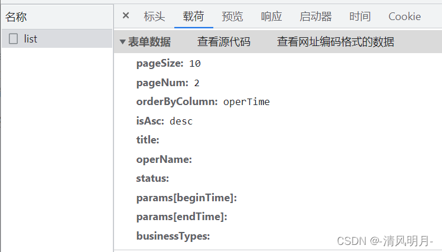
Task: Click the title: parameter name
Action: (148, 140)
